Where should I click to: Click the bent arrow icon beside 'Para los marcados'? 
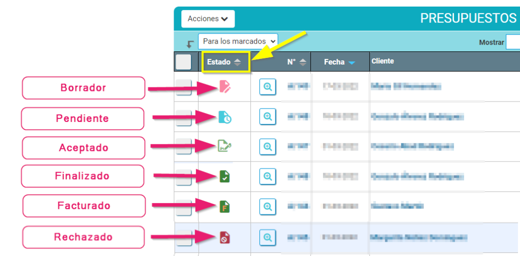190,44
